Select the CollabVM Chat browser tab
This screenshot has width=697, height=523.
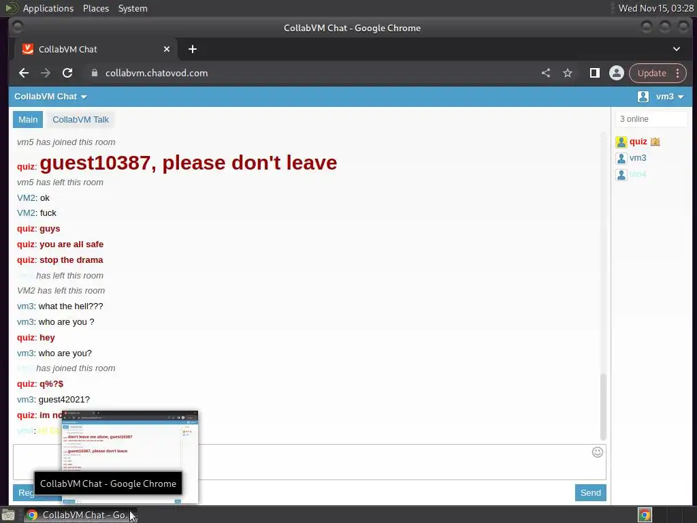(96, 49)
